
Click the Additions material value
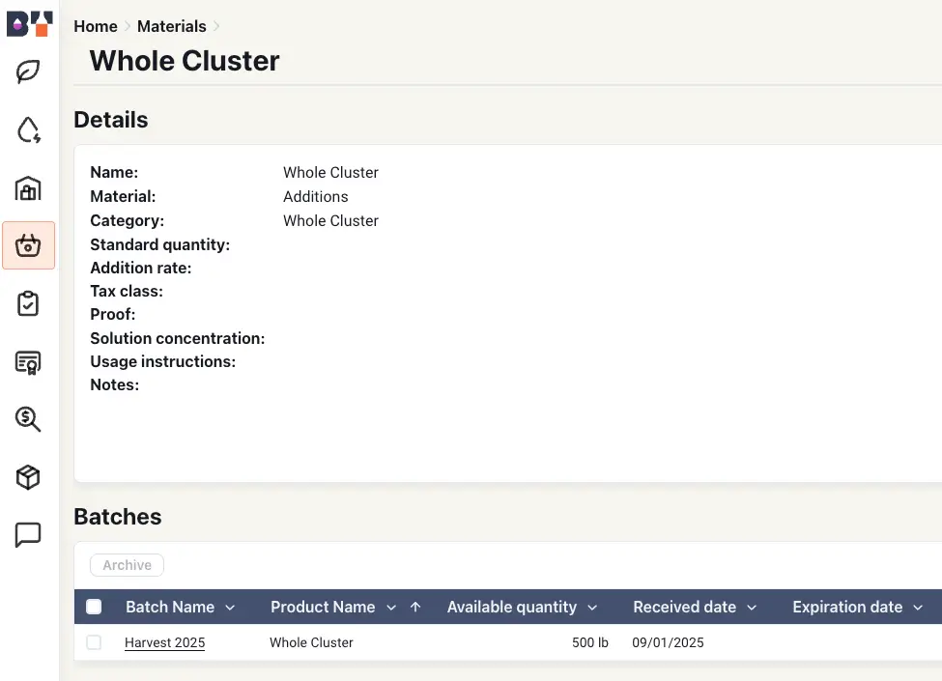315,196
